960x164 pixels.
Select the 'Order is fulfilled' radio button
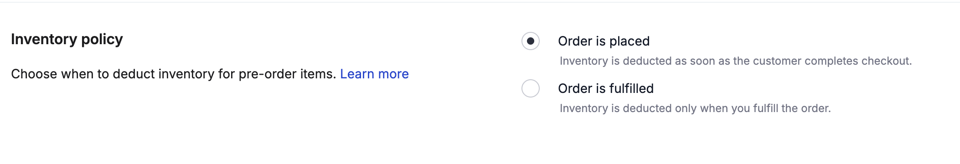coord(531,88)
